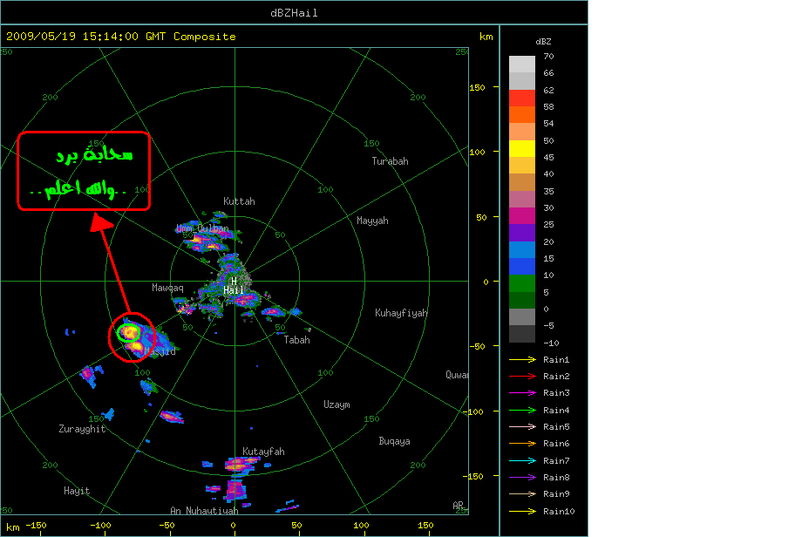Select the "Umm Qulban" place label
This screenshot has width=809, height=537.
click(202, 228)
